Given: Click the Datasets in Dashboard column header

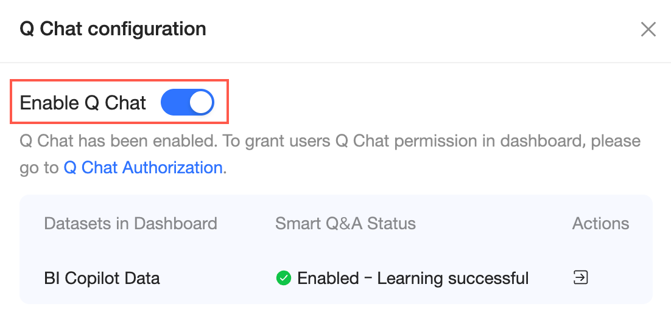Looking at the screenshot, I should 130,223.
